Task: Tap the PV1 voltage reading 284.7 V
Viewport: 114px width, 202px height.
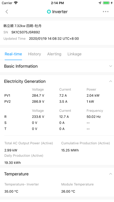Action: [x=38, y=95]
